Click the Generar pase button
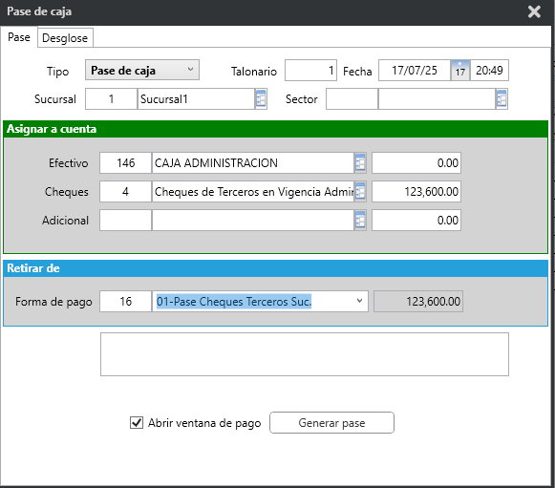This screenshot has height=488, width=555. coord(331,422)
